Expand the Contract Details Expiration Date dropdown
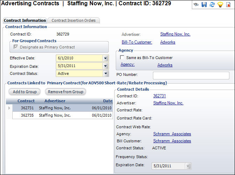Viewport: 235px width, 175px height. (x=188, y=166)
